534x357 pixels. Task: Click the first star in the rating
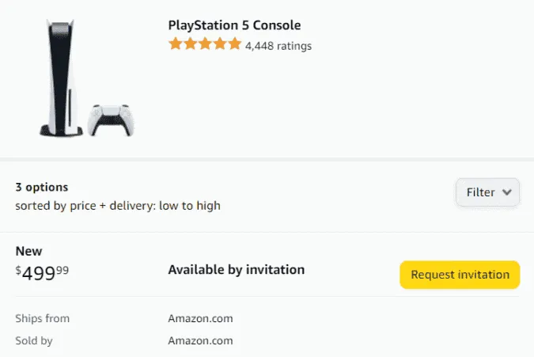point(176,44)
